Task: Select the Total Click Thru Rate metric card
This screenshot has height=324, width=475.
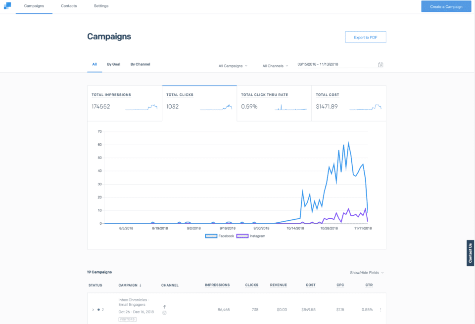Action: coord(274,103)
